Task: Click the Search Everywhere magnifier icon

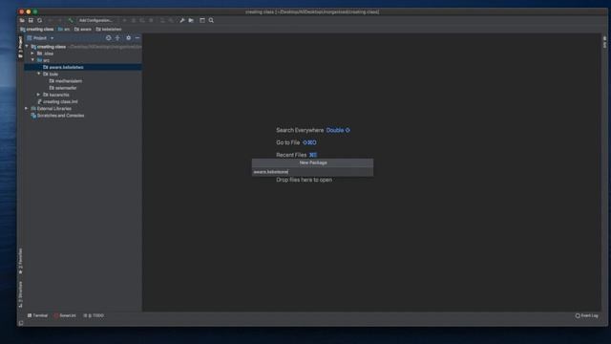Action: (211, 20)
